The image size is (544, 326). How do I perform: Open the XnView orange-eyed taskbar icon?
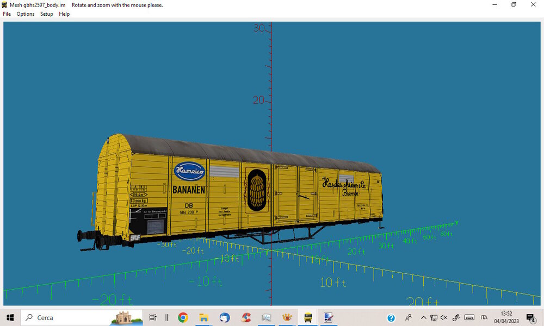coord(287,317)
